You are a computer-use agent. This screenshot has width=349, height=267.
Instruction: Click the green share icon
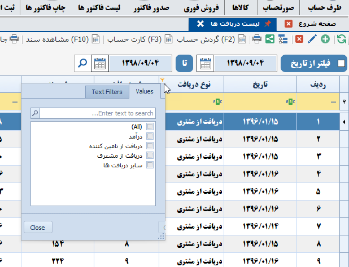[270, 39]
